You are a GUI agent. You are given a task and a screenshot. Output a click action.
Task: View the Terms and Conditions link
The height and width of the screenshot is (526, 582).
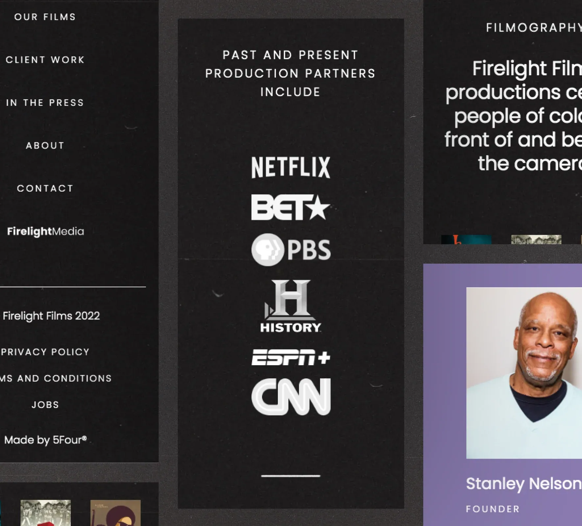pyautogui.click(x=56, y=378)
